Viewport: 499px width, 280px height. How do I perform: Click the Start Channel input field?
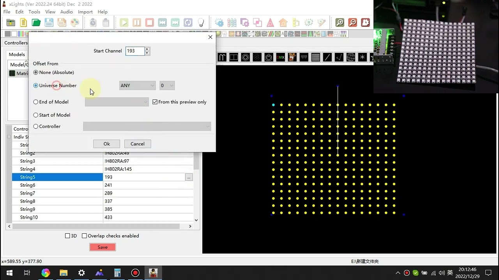pyautogui.click(x=135, y=51)
